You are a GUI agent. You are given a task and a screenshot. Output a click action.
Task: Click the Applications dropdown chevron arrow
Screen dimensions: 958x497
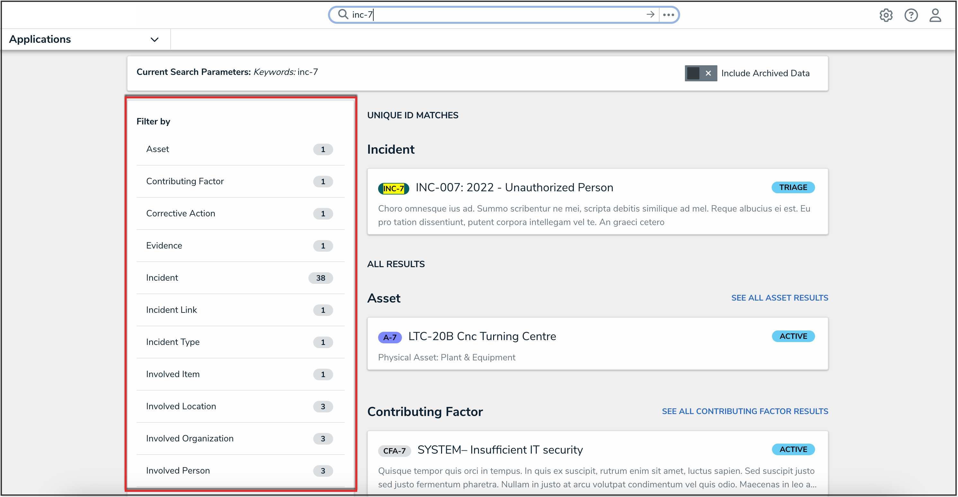[154, 40]
